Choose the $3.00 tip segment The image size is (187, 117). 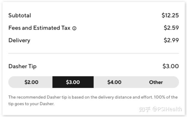point(73,82)
